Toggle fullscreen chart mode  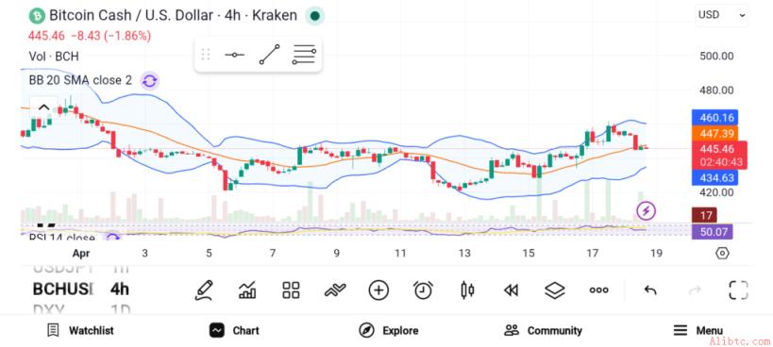[x=738, y=289]
